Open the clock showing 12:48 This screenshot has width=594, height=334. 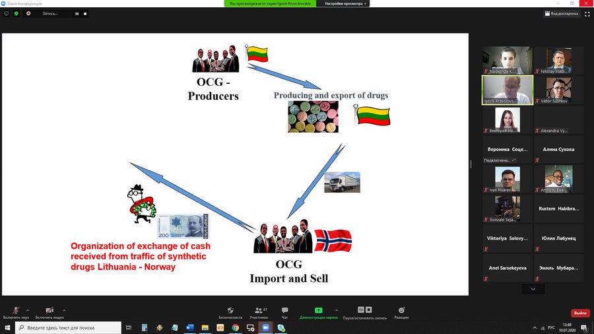pos(567,327)
